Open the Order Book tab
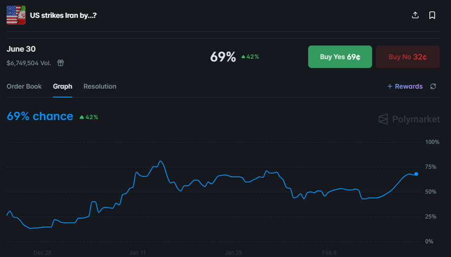This screenshot has height=257, width=451. (24, 86)
